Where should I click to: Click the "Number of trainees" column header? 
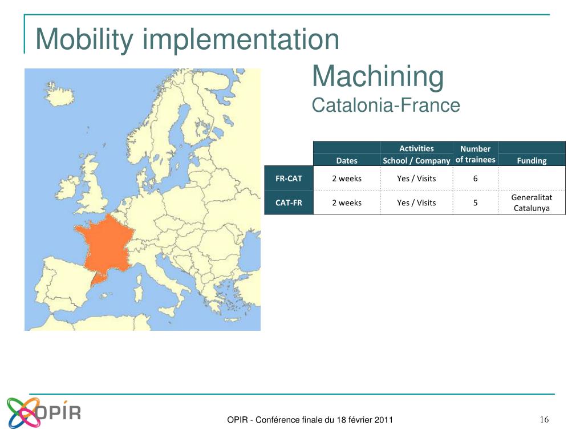475,154
